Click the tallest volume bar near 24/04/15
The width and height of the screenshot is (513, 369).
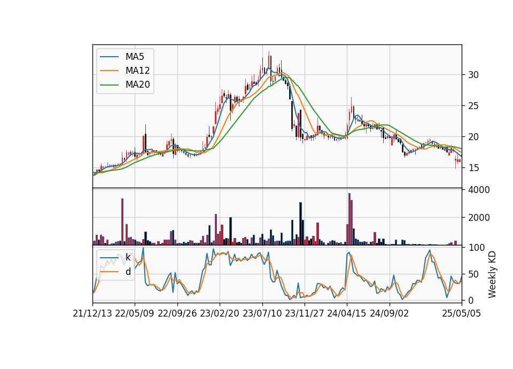point(349,219)
